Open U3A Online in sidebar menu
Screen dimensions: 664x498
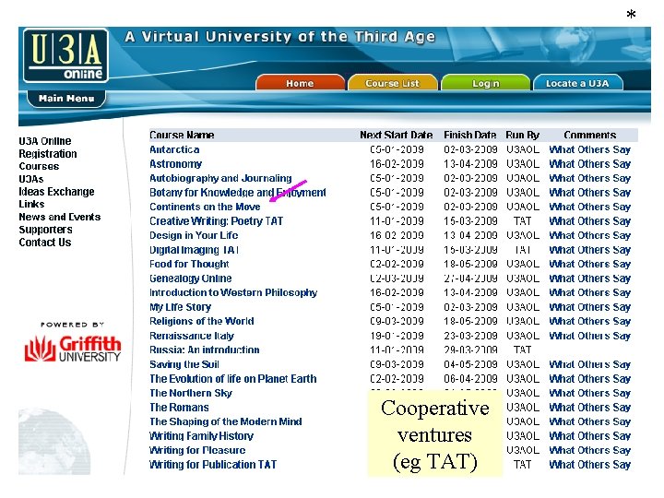(45, 141)
